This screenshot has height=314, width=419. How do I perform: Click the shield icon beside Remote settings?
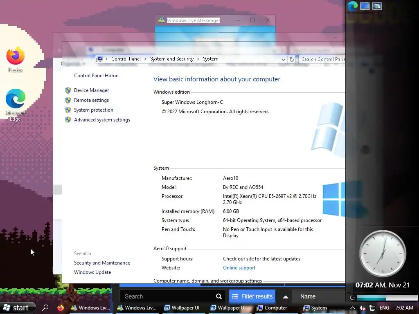point(68,100)
